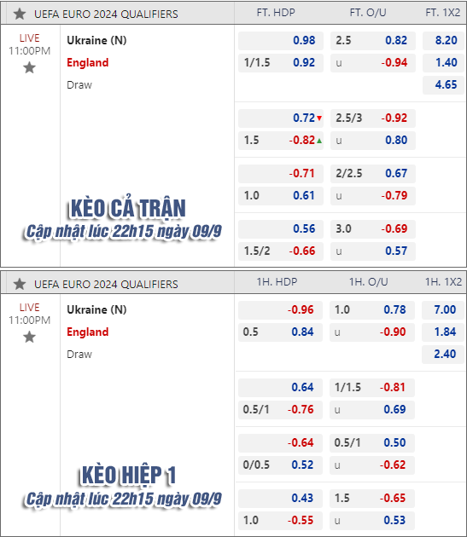Select first-half handicap 0.5 odds 0.84
Viewport: 467px width, 537px height.
(x=280, y=332)
